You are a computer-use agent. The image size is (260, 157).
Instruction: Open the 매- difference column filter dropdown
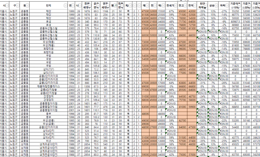(x=163, y=6)
